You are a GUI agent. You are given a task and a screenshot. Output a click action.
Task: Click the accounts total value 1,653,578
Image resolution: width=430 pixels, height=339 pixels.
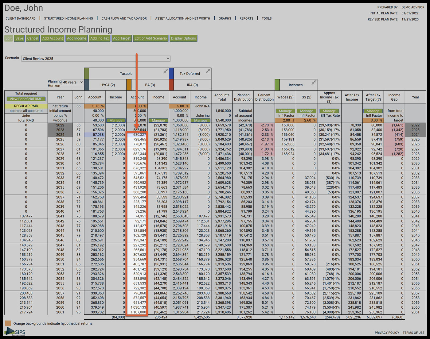tap(223, 125)
